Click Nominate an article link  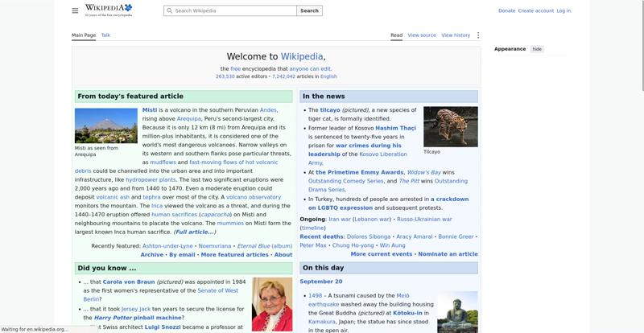click(x=448, y=254)
